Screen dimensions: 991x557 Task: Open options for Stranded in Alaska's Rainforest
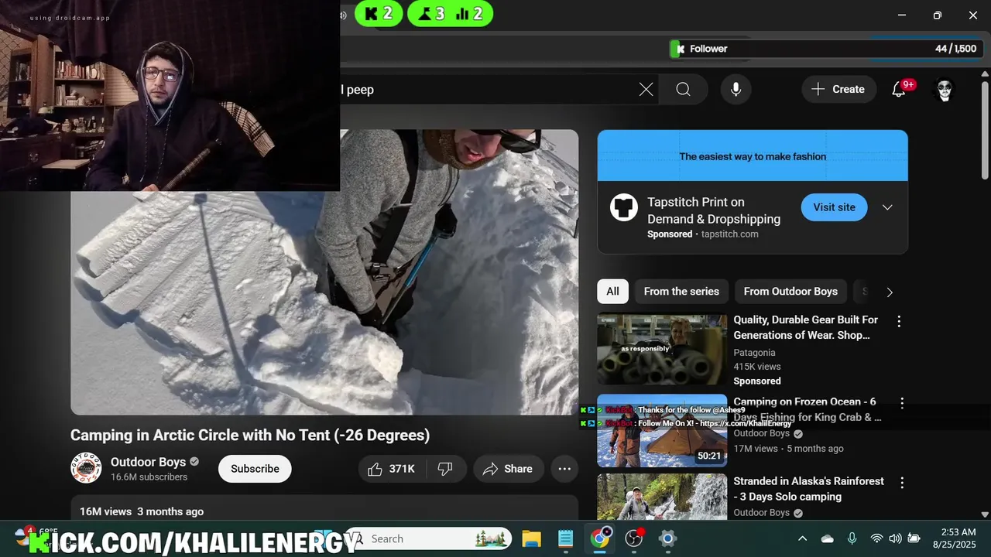tap(901, 483)
